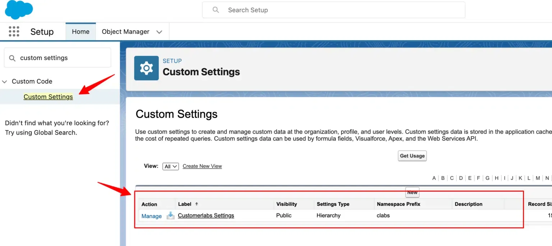Open the Object Manager tab
Viewport: 552px width, 246px height.
click(x=125, y=32)
